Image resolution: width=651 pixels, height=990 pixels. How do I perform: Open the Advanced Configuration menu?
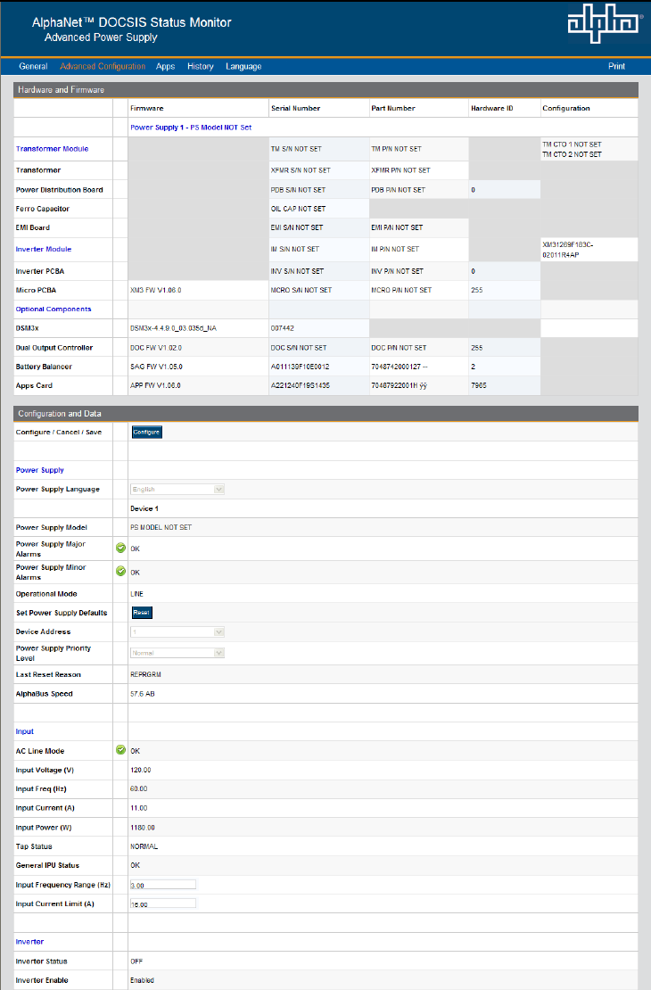point(103,66)
